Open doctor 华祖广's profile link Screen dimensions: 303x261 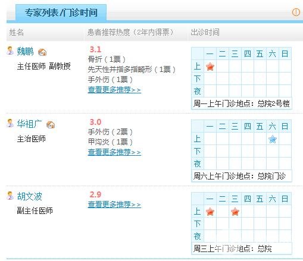click(29, 124)
